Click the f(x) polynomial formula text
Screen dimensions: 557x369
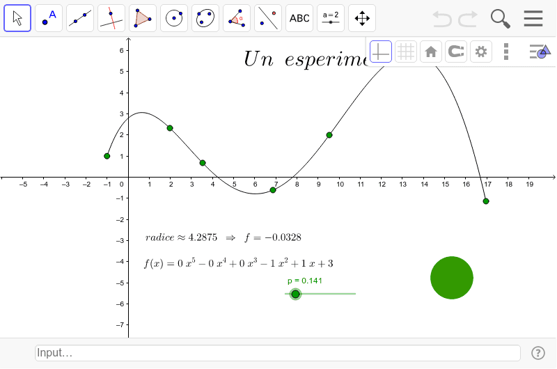(239, 263)
